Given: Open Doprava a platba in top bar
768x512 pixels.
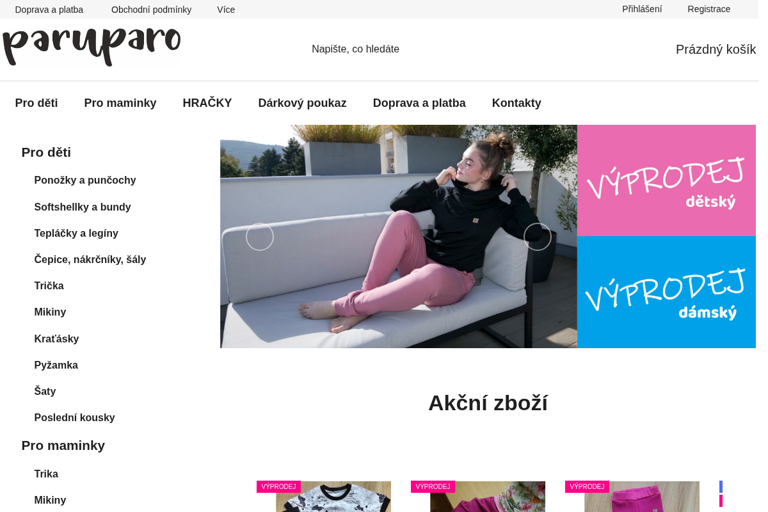Looking at the screenshot, I should 49,10.
